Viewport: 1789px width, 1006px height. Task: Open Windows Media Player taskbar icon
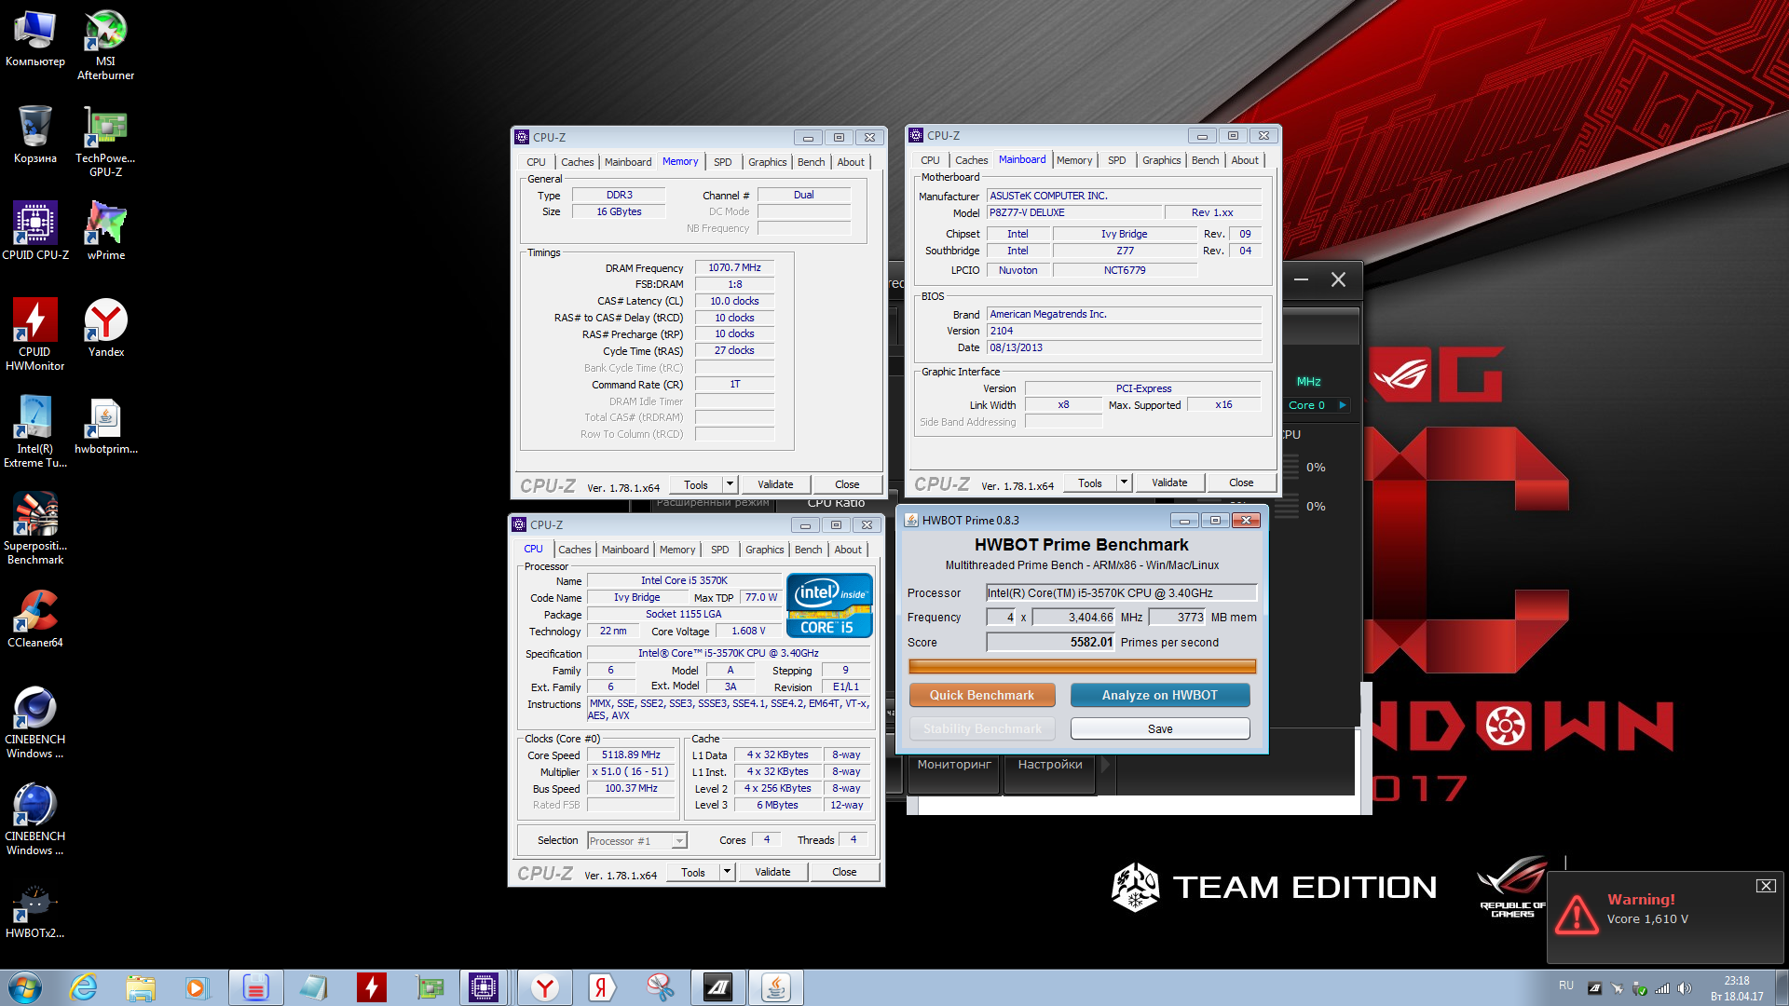coord(198,987)
